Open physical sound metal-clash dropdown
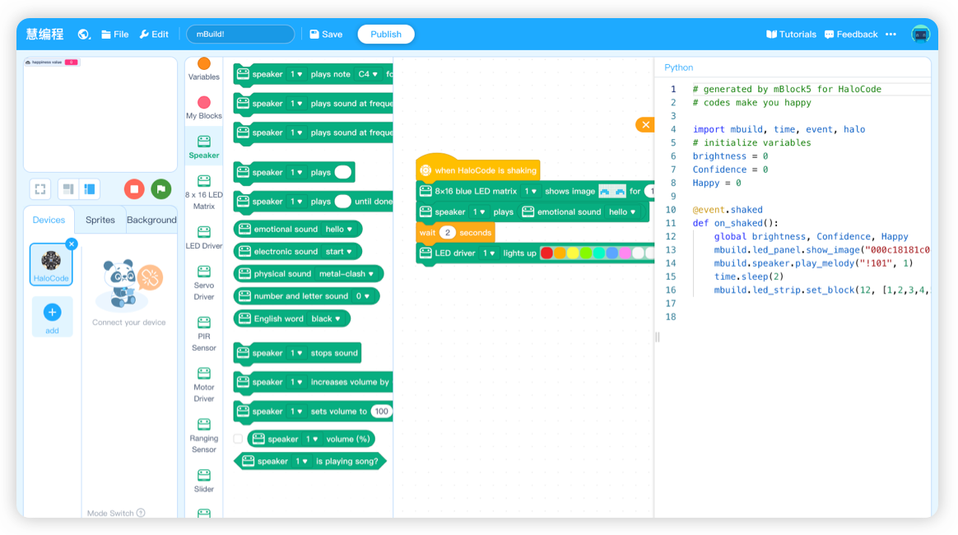 [x=346, y=274]
